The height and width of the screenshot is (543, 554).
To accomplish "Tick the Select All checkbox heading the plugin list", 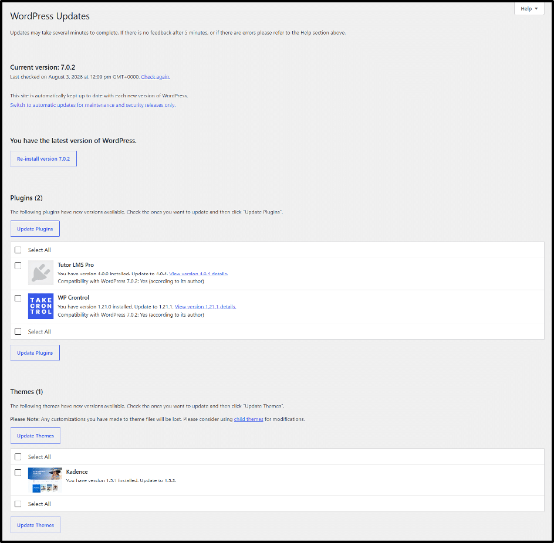I will 18,250.
